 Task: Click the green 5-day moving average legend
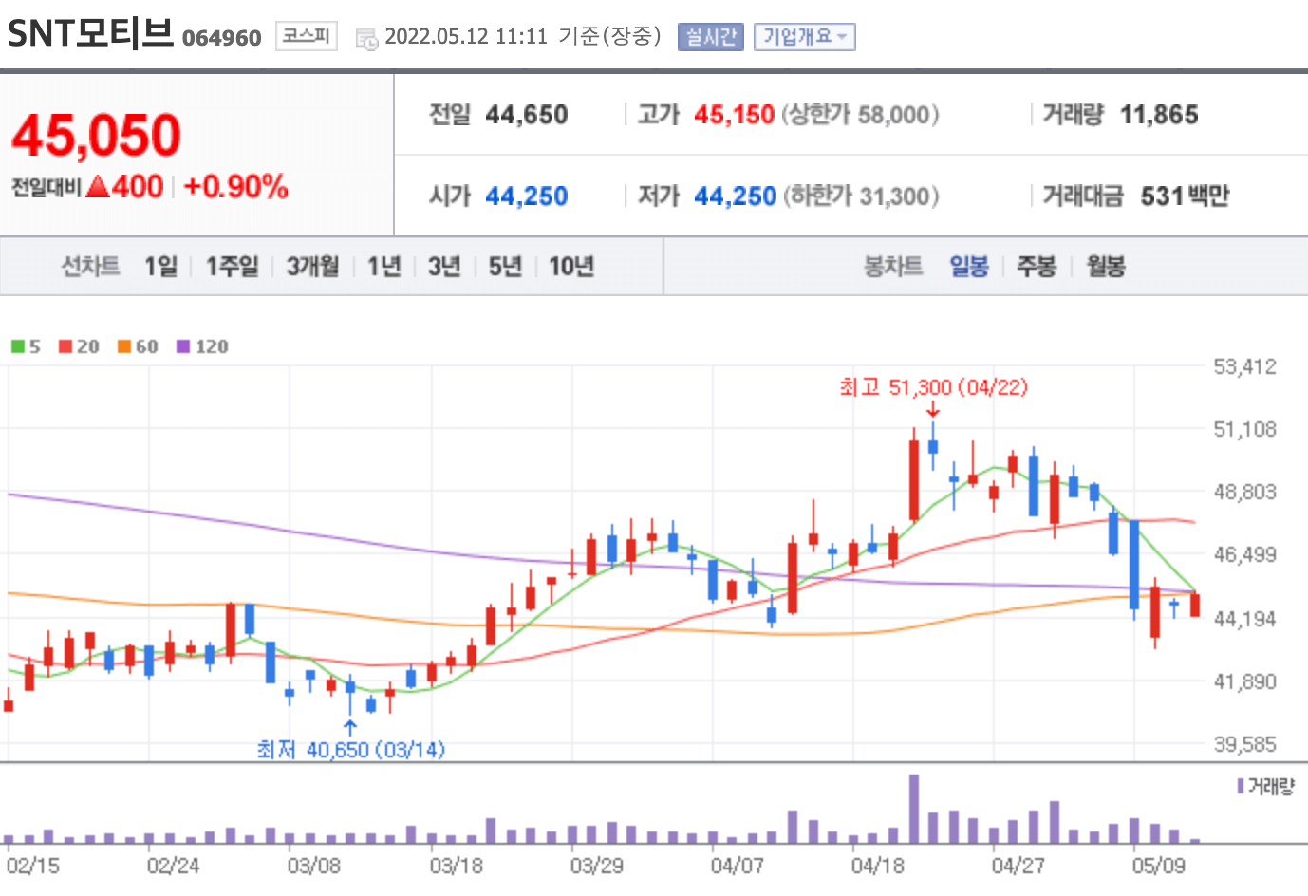(26, 346)
